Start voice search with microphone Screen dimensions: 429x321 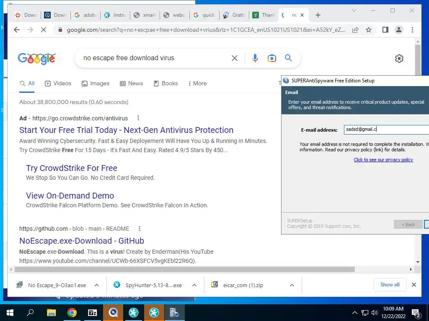(x=255, y=58)
